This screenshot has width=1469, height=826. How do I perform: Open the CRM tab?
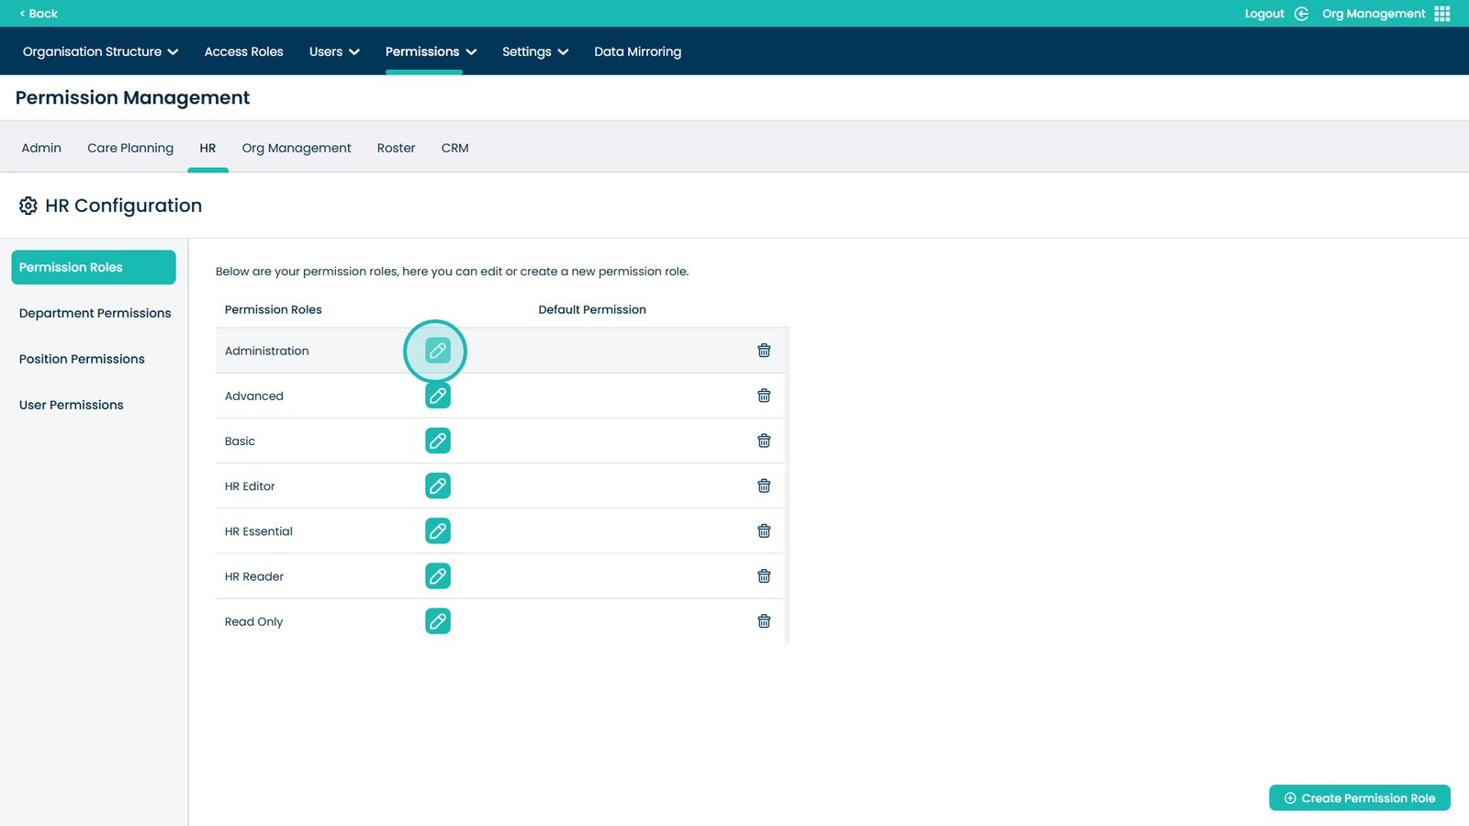(454, 148)
